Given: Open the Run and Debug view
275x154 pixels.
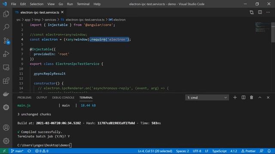Looking at the screenshot, I should pyautogui.click(x=6, y=54).
